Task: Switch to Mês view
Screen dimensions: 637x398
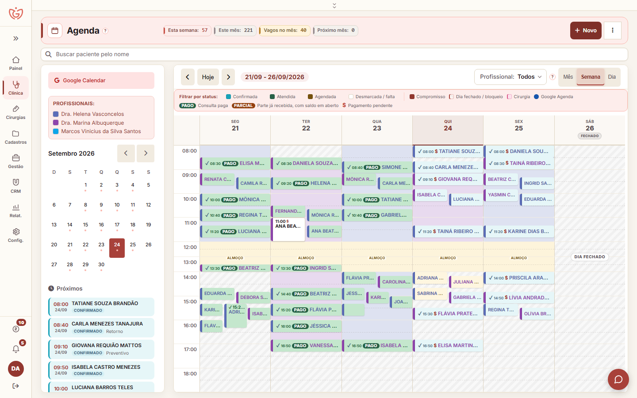Action: tap(568, 77)
